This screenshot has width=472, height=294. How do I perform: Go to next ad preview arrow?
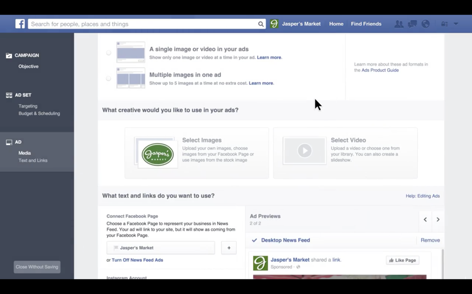438,220
